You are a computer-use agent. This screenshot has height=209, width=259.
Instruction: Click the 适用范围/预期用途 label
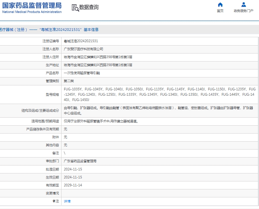coord(45,121)
